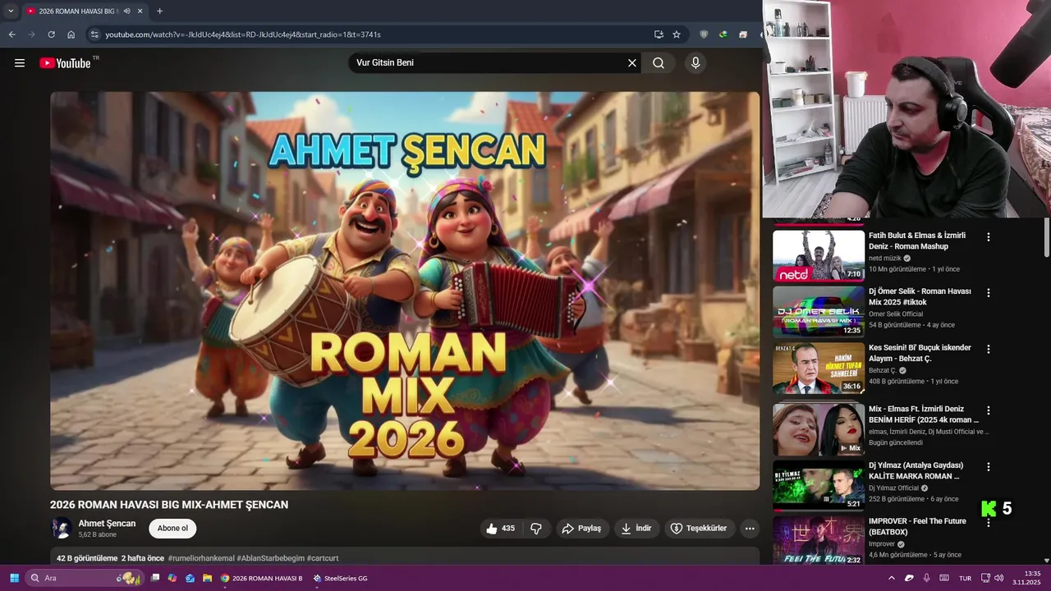The width and height of the screenshot is (1051, 591).
Task: Open Ahmet Şencan channel name link
Action: [x=107, y=524]
